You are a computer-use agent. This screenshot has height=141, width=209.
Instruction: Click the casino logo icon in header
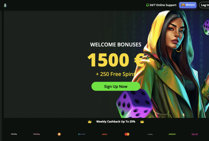(5, 5)
